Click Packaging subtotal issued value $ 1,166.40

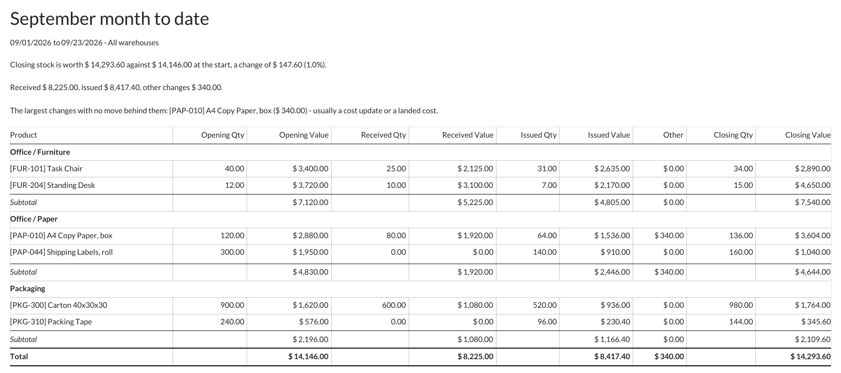point(612,339)
